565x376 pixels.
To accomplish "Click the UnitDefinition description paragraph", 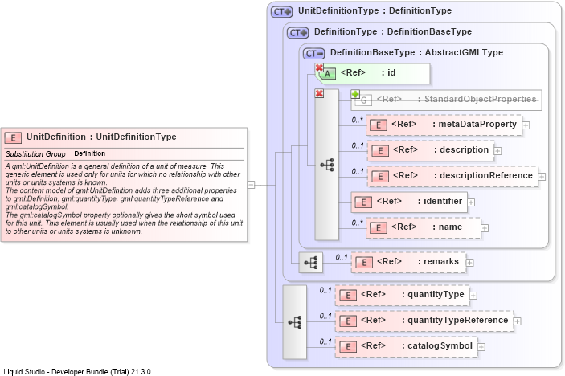I will coord(124,198).
